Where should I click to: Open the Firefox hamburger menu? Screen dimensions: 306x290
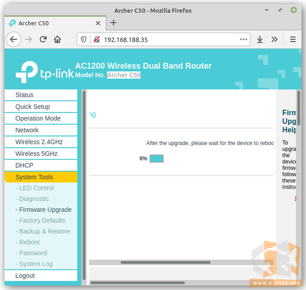click(293, 39)
